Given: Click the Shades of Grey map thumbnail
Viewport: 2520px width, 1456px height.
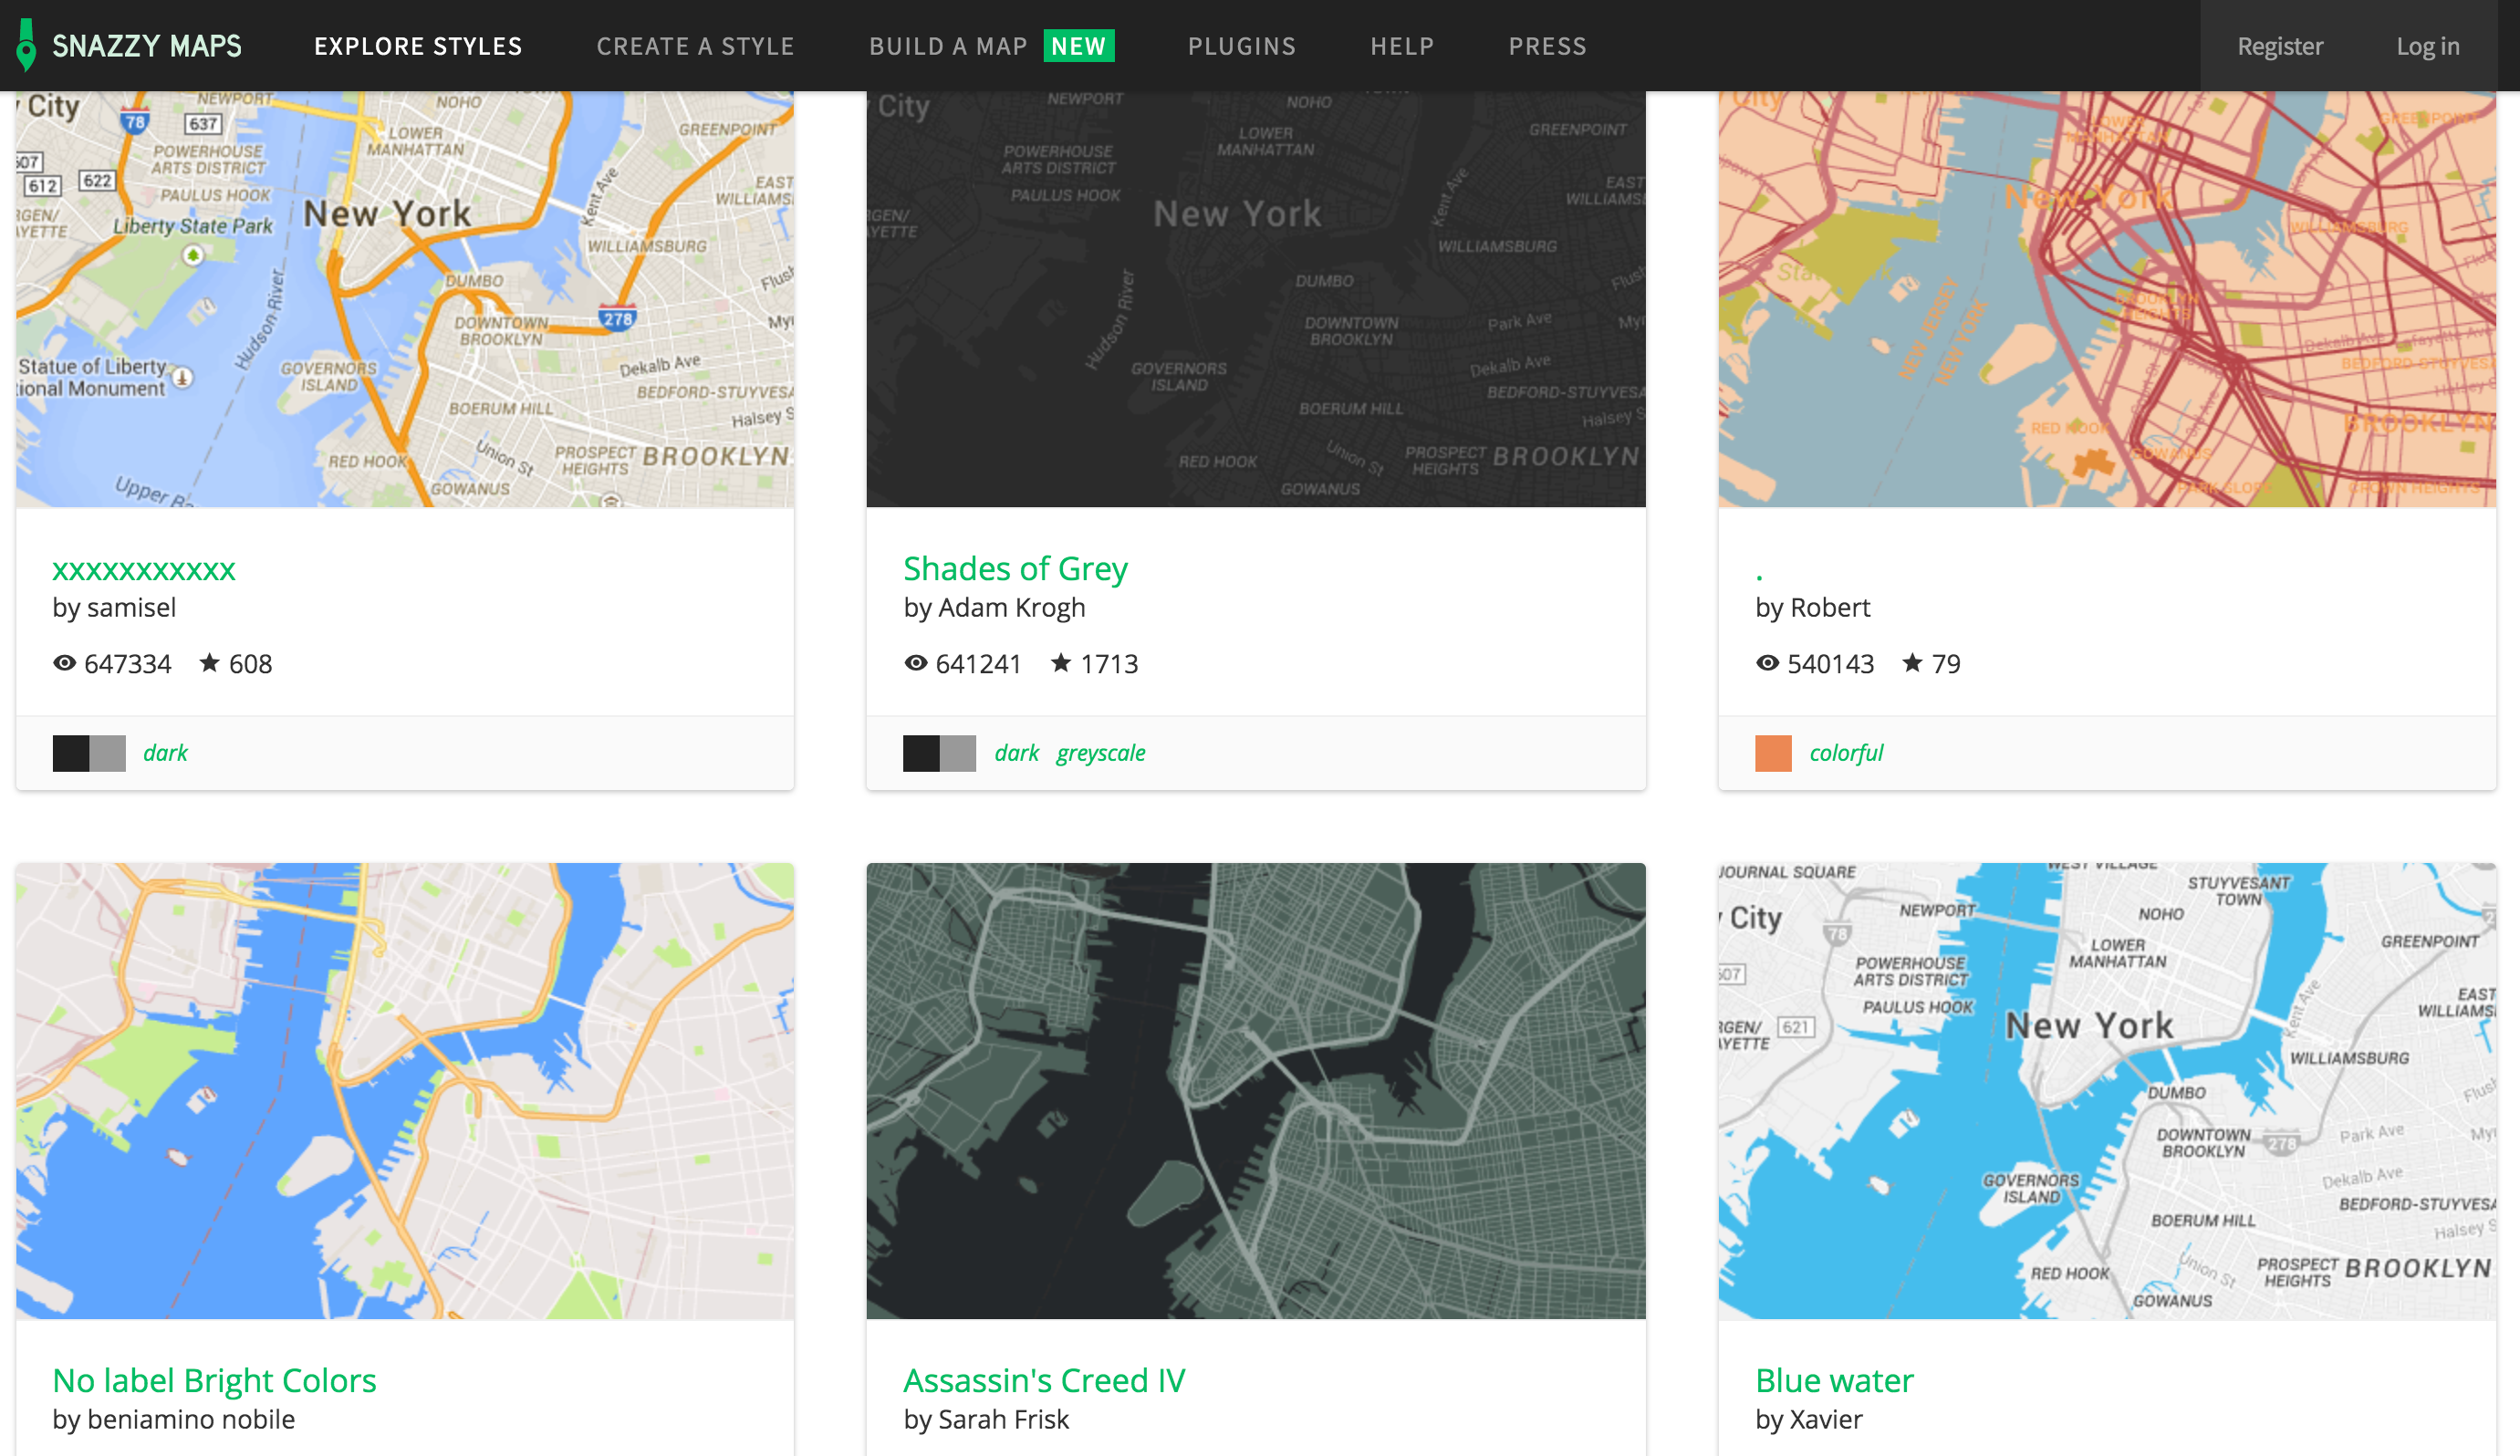Looking at the screenshot, I should (1256, 299).
